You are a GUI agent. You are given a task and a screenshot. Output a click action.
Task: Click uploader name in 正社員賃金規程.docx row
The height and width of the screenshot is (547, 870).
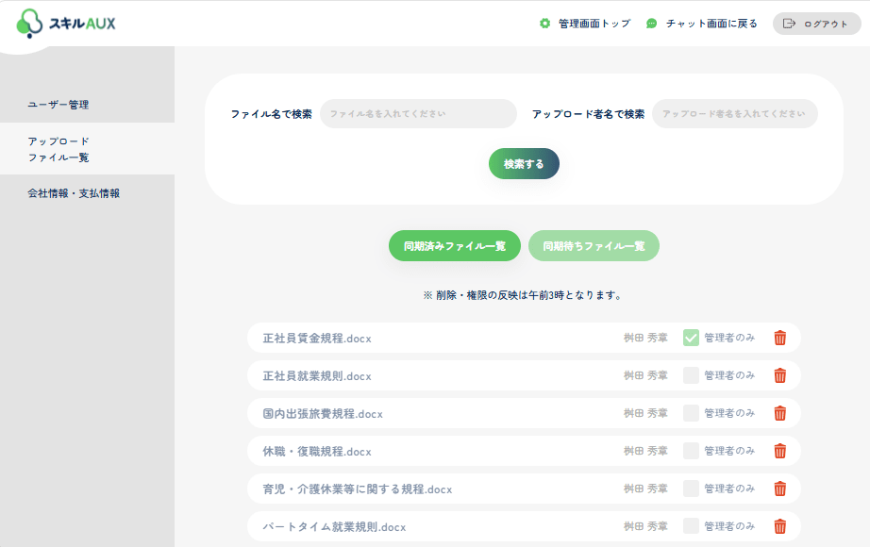click(645, 338)
